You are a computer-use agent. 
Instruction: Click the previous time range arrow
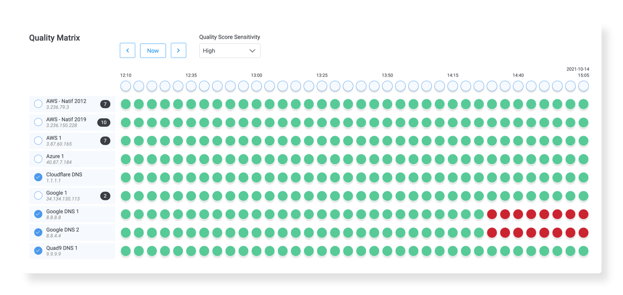pos(127,50)
